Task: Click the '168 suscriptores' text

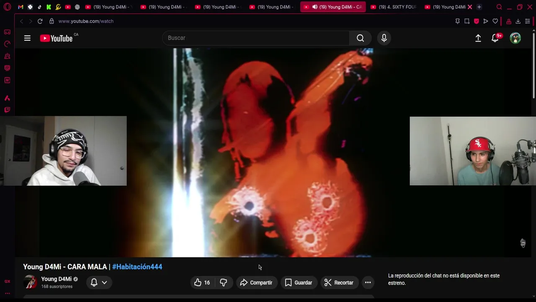Action: (x=57, y=286)
